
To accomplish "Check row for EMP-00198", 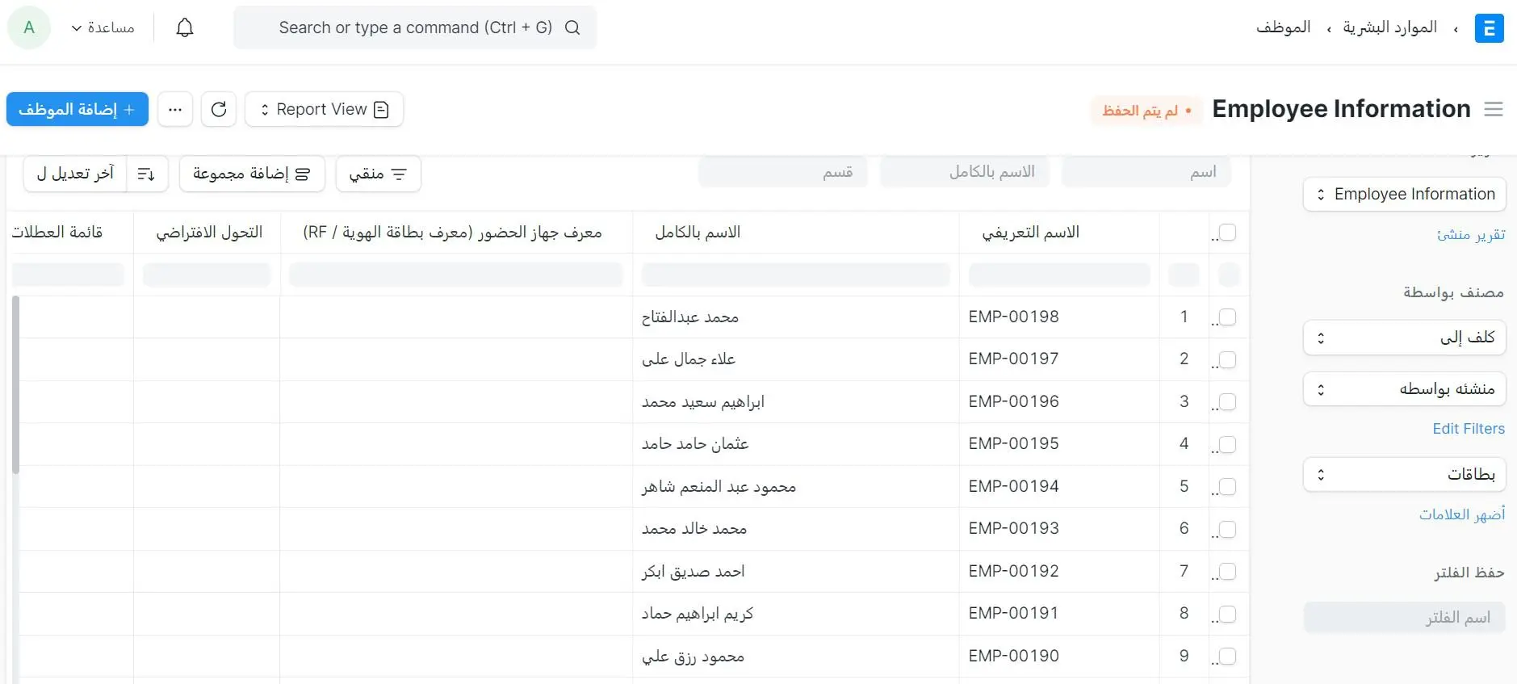I will [x=1227, y=317].
